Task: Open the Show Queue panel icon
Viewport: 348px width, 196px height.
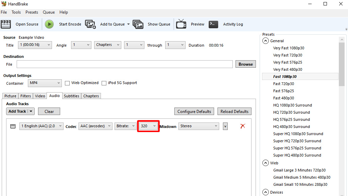Action: click(x=138, y=24)
